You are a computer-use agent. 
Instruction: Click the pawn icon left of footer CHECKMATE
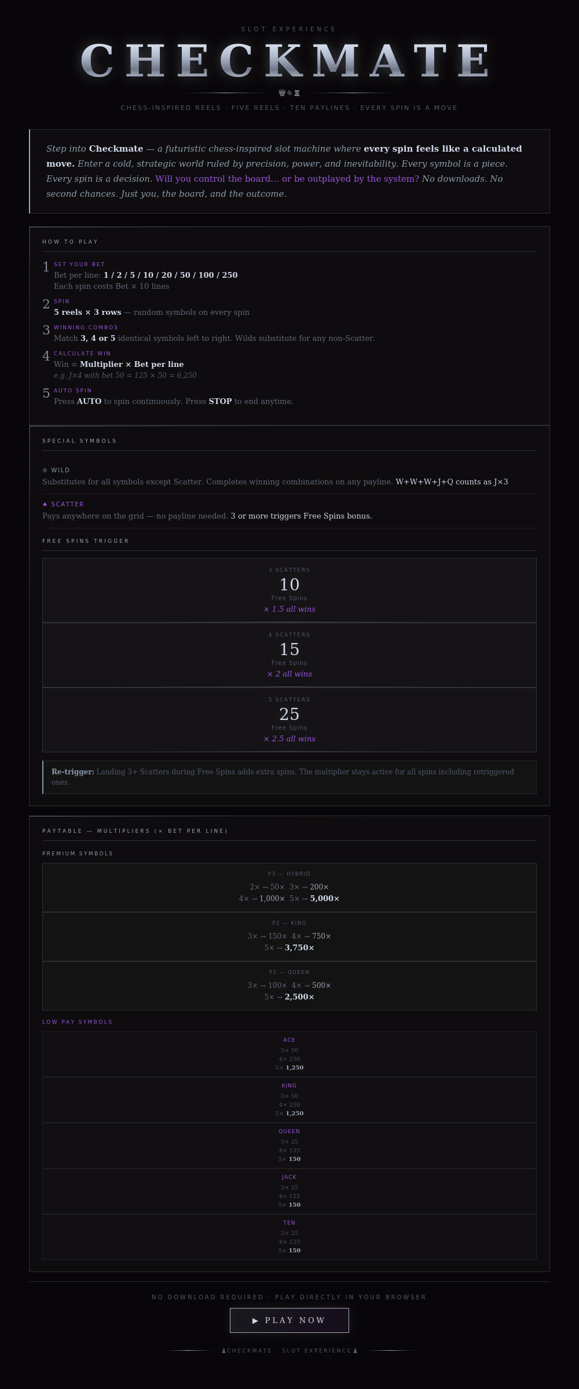223,1351
